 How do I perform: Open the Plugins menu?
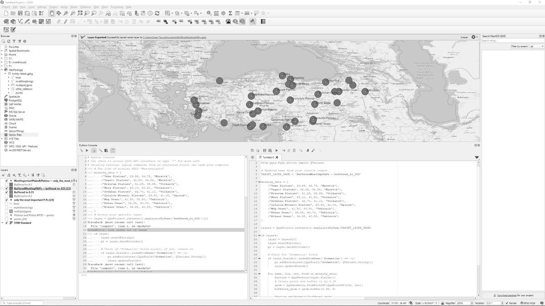[54, 7]
